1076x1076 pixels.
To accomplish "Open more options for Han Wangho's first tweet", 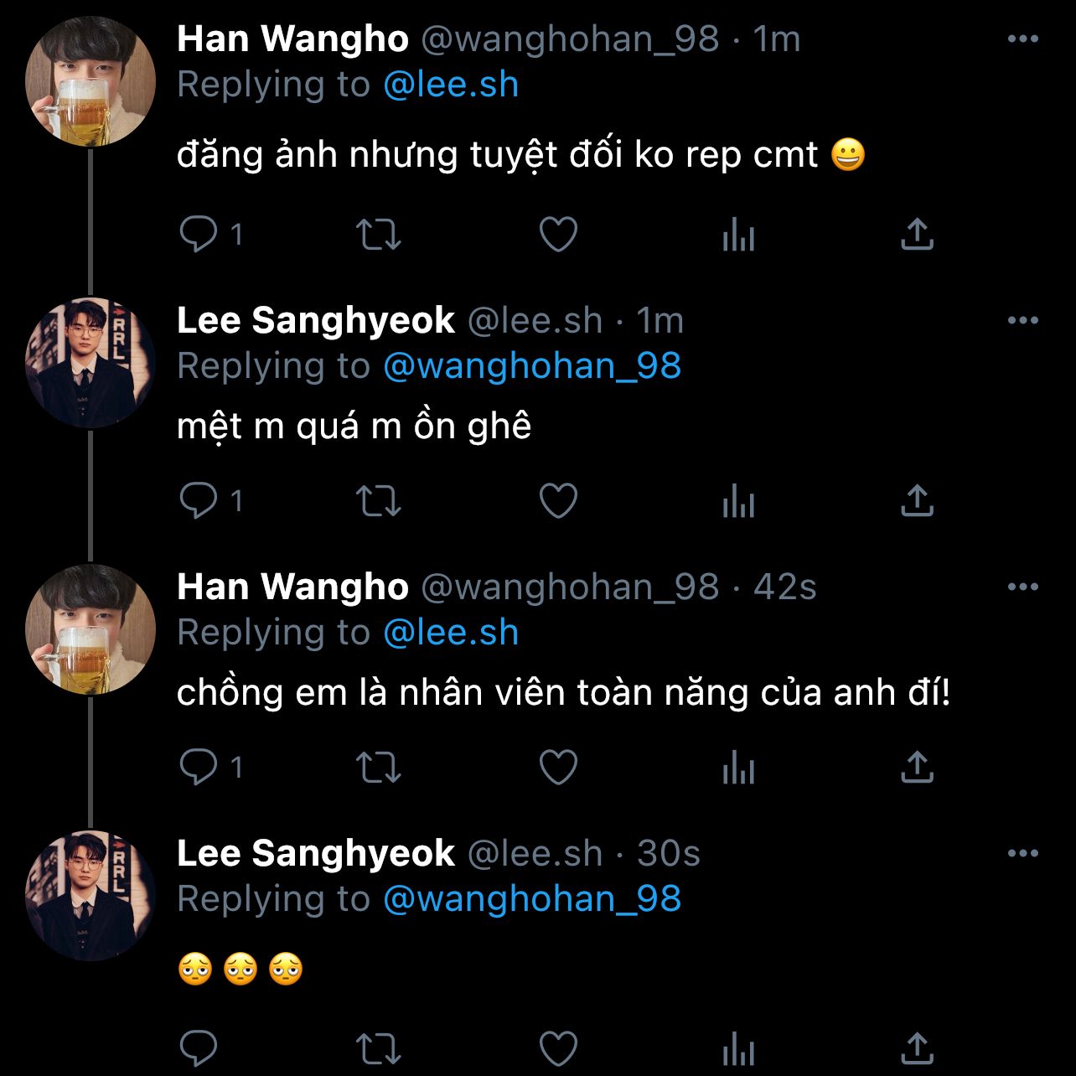I will (x=1022, y=39).
